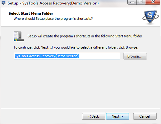
Task: Click the large SysTools shield logo in header
Action: tap(151, 17)
